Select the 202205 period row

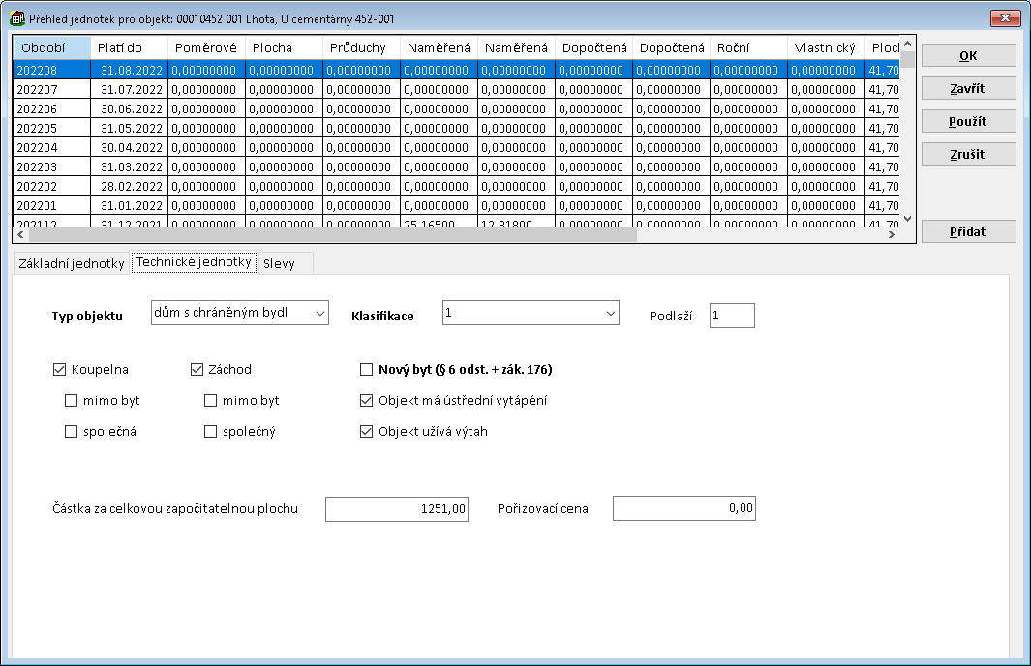pyautogui.click(x=51, y=128)
